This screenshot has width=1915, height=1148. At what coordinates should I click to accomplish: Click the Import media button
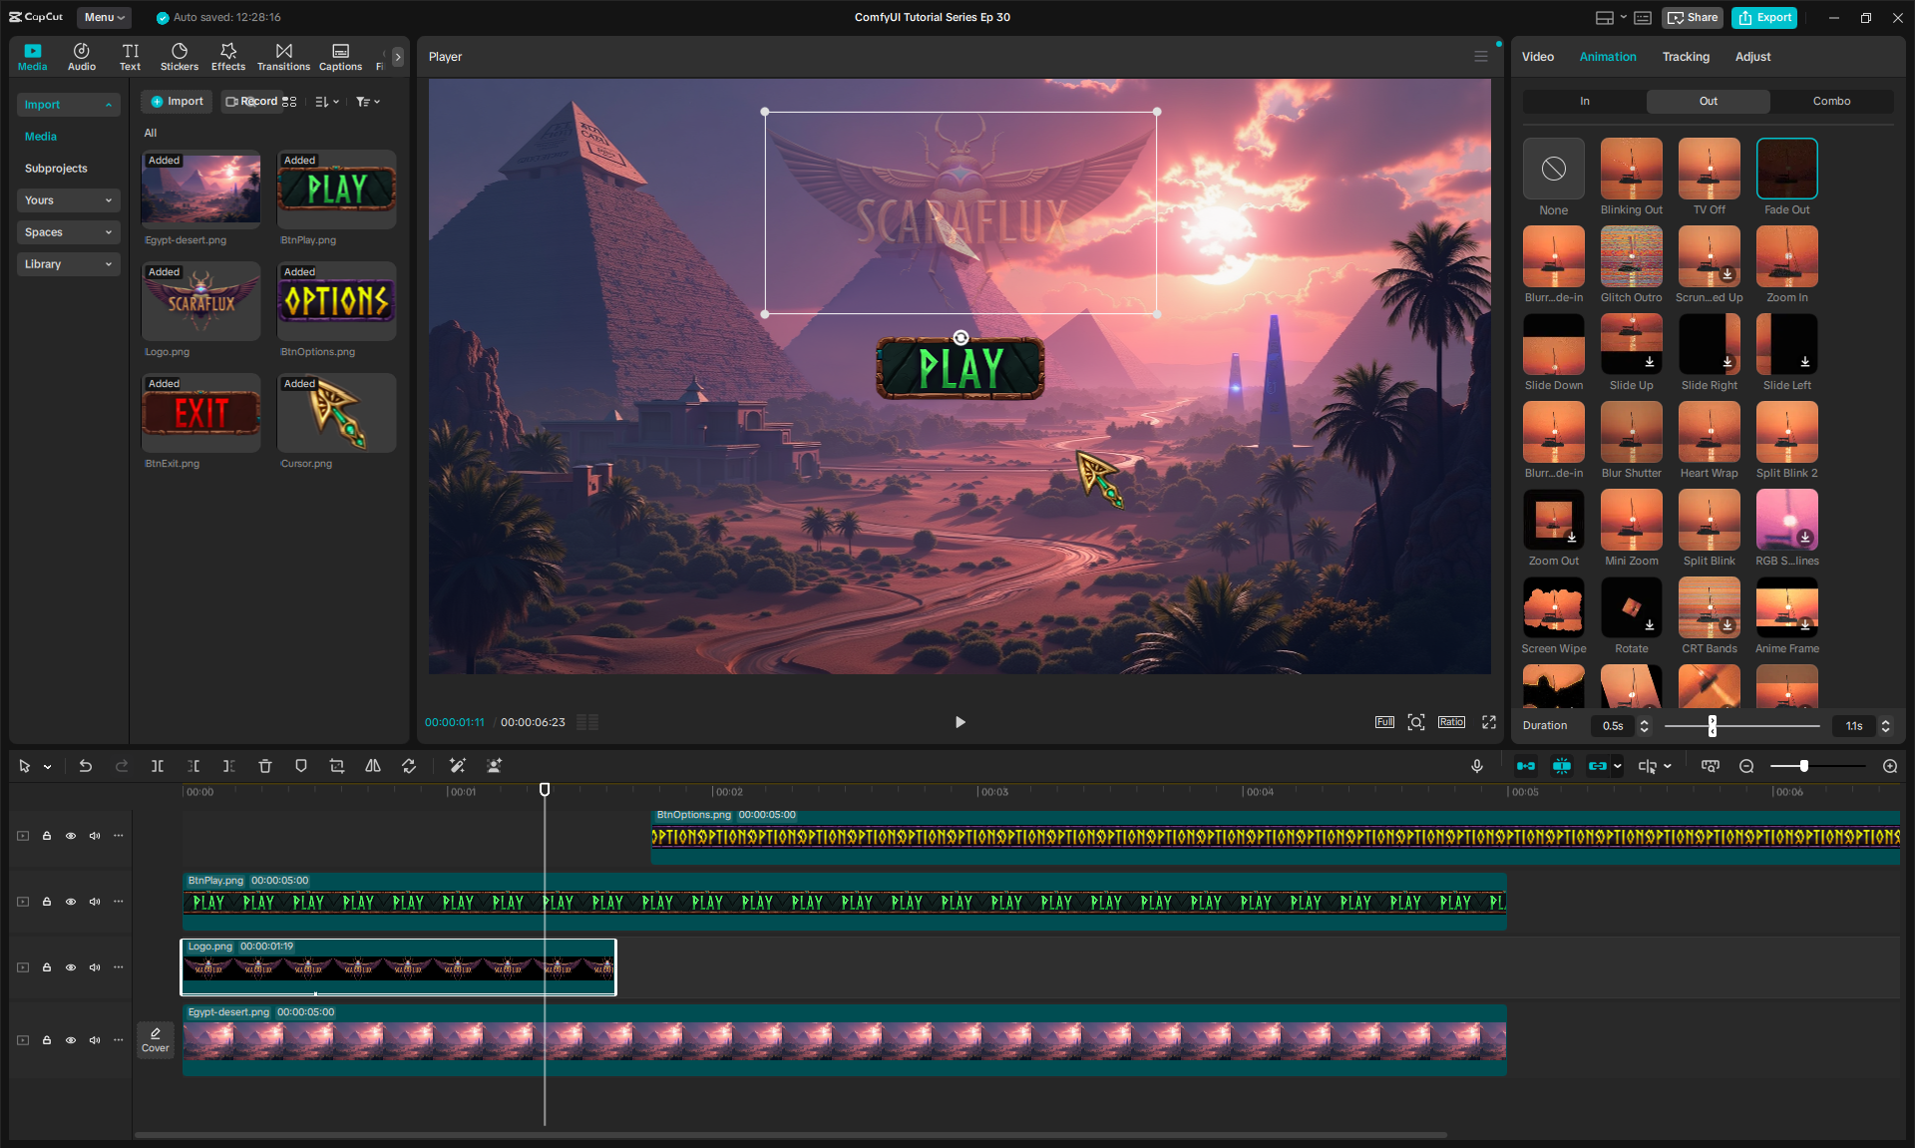[x=178, y=102]
